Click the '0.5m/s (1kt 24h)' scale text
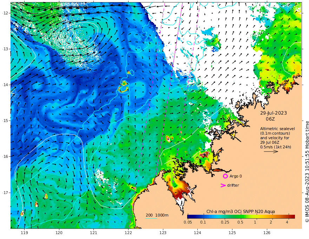The height and width of the screenshot is (239, 309). point(276,147)
